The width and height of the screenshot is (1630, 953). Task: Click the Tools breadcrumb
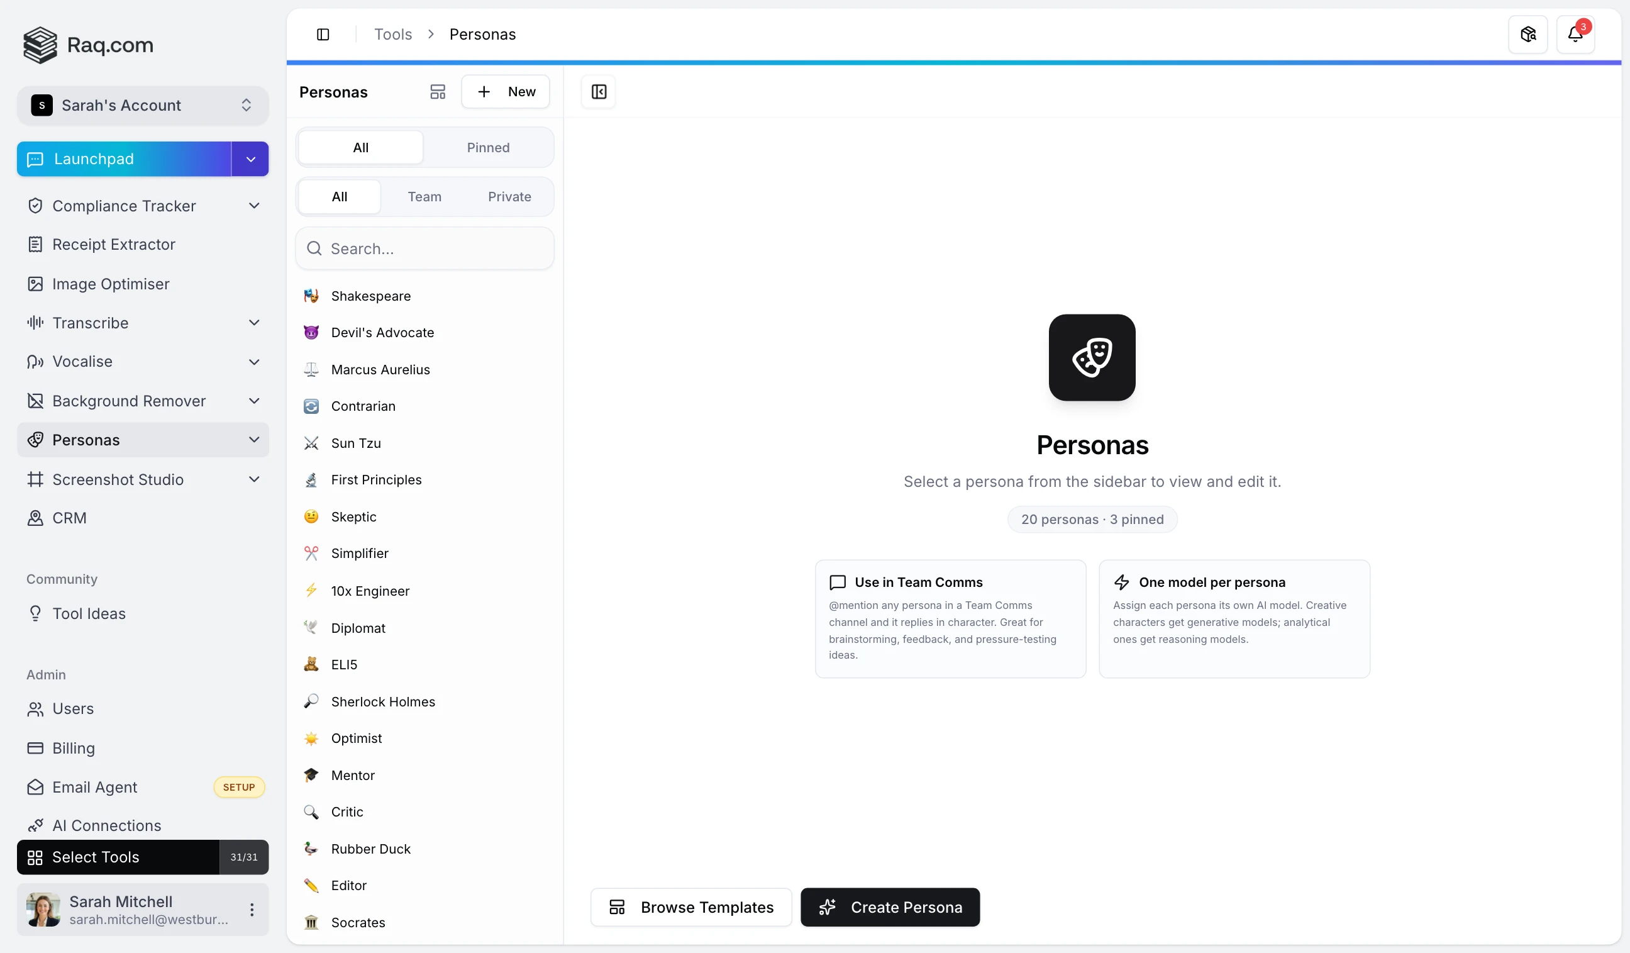click(392, 33)
